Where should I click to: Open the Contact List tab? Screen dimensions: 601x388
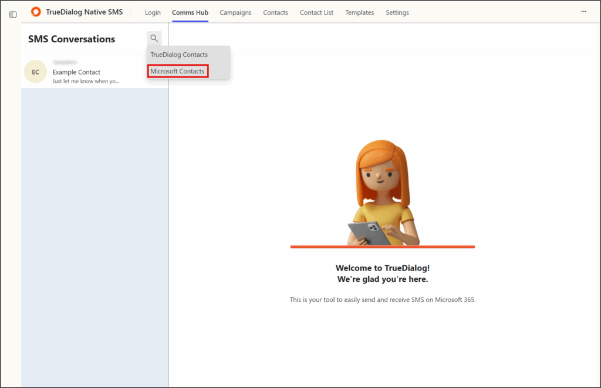click(316, 12)
